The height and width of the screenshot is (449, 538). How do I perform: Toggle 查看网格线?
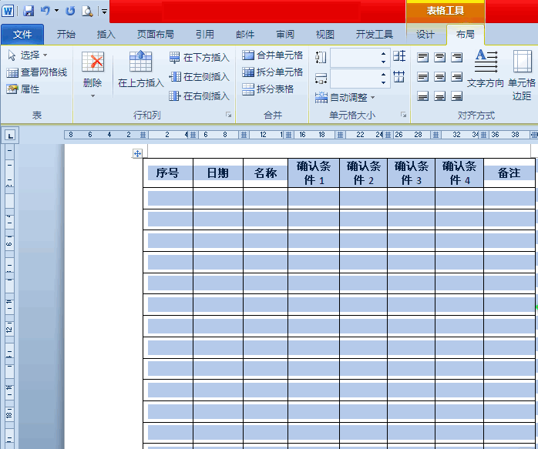tap(37, 72)
